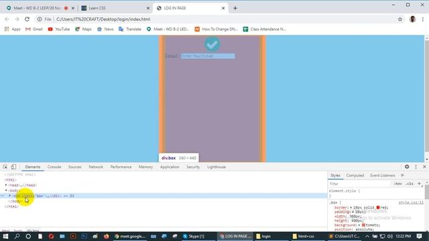Open DevTools settings gear
This screenshot has height=241, width=429.
click(407, 167)
